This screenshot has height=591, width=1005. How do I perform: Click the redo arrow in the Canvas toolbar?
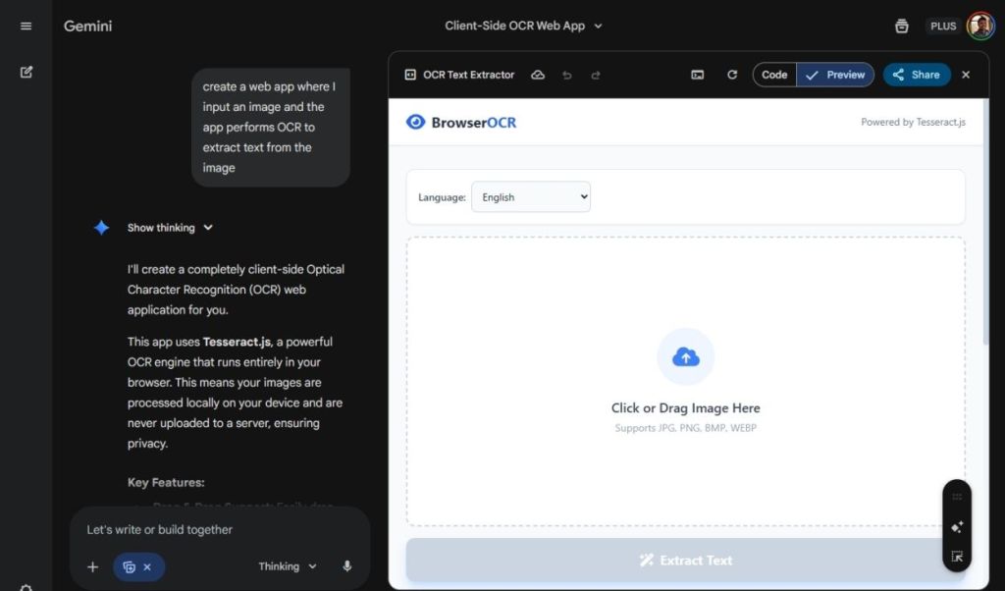595,75
